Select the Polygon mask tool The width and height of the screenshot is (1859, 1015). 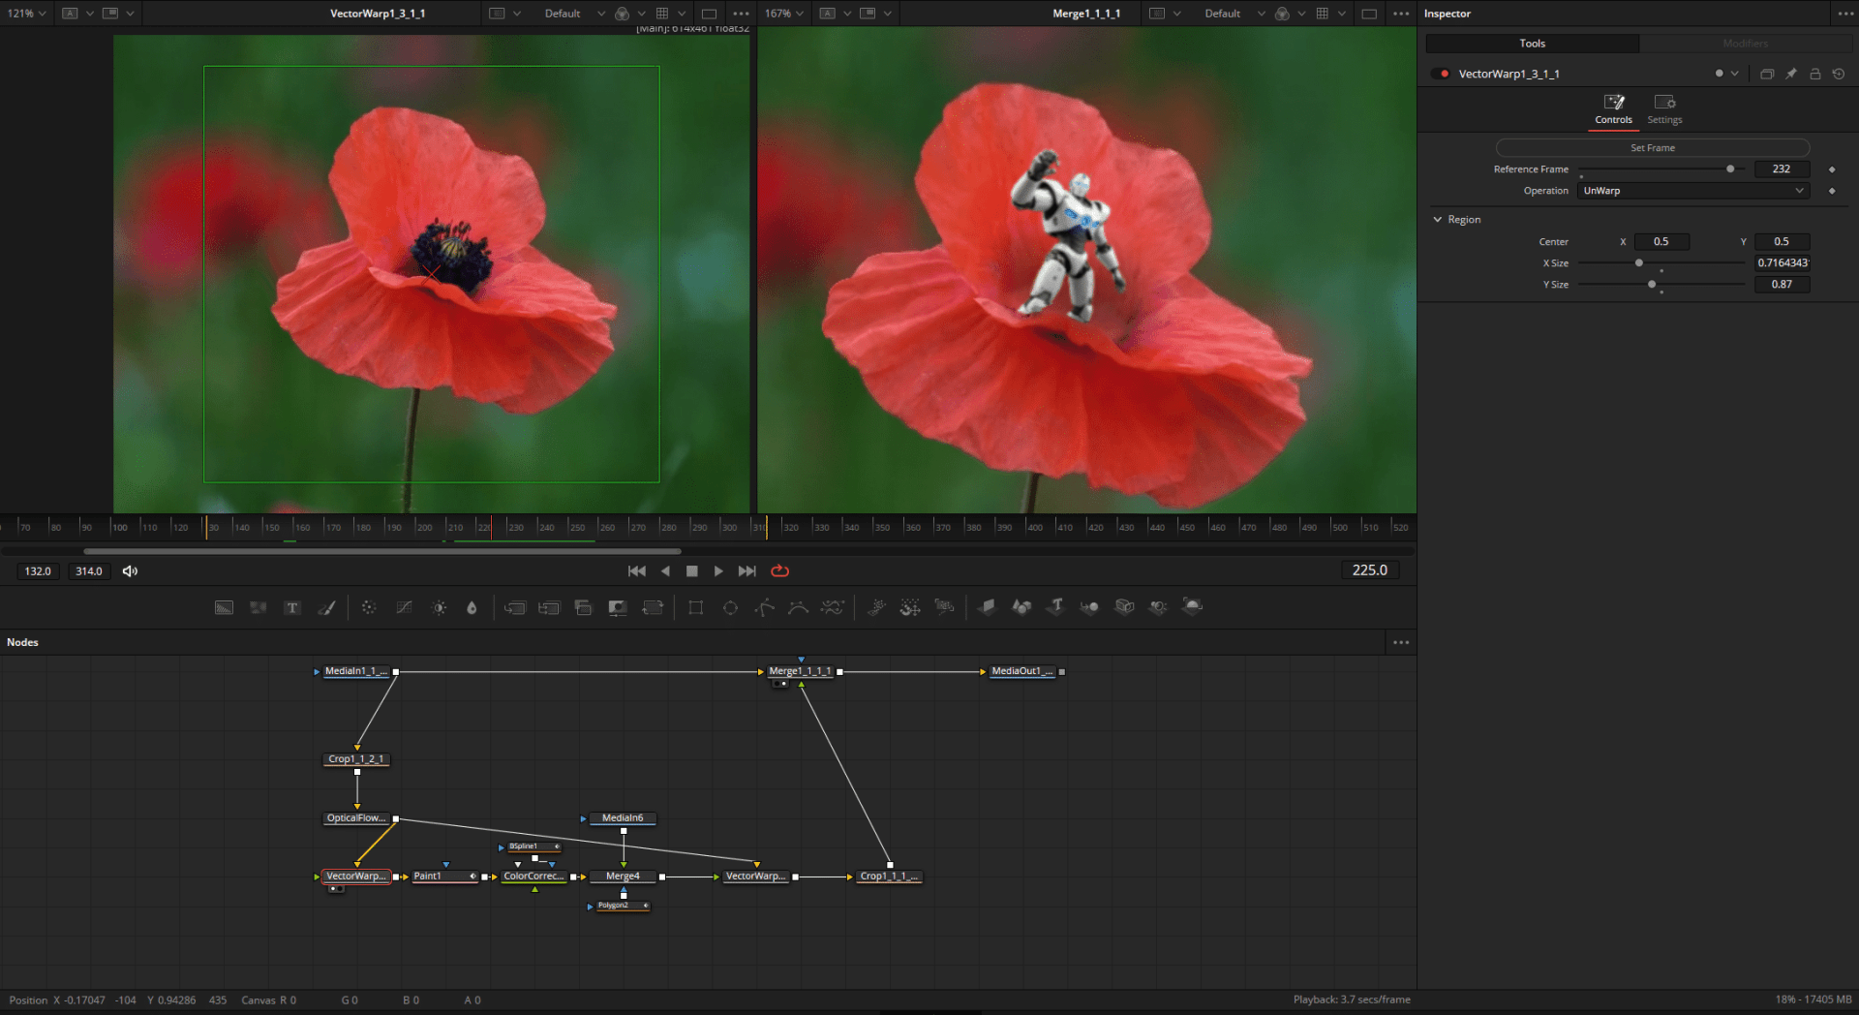point(764,607)
